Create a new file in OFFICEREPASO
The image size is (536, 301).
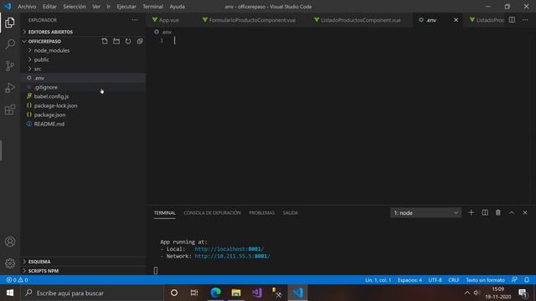click(x=105, y=41)
